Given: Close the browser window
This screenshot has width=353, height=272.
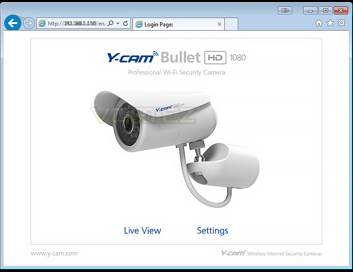Looking at the screenshot, I should pos(341,10).
